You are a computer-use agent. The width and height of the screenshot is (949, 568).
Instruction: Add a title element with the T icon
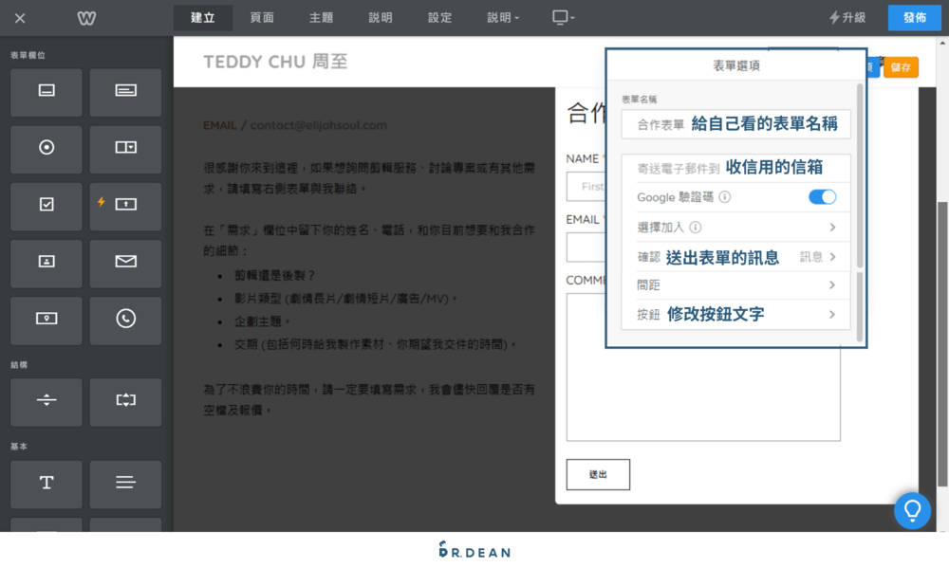(46, 485)
